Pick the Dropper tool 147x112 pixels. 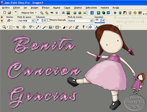37,27
